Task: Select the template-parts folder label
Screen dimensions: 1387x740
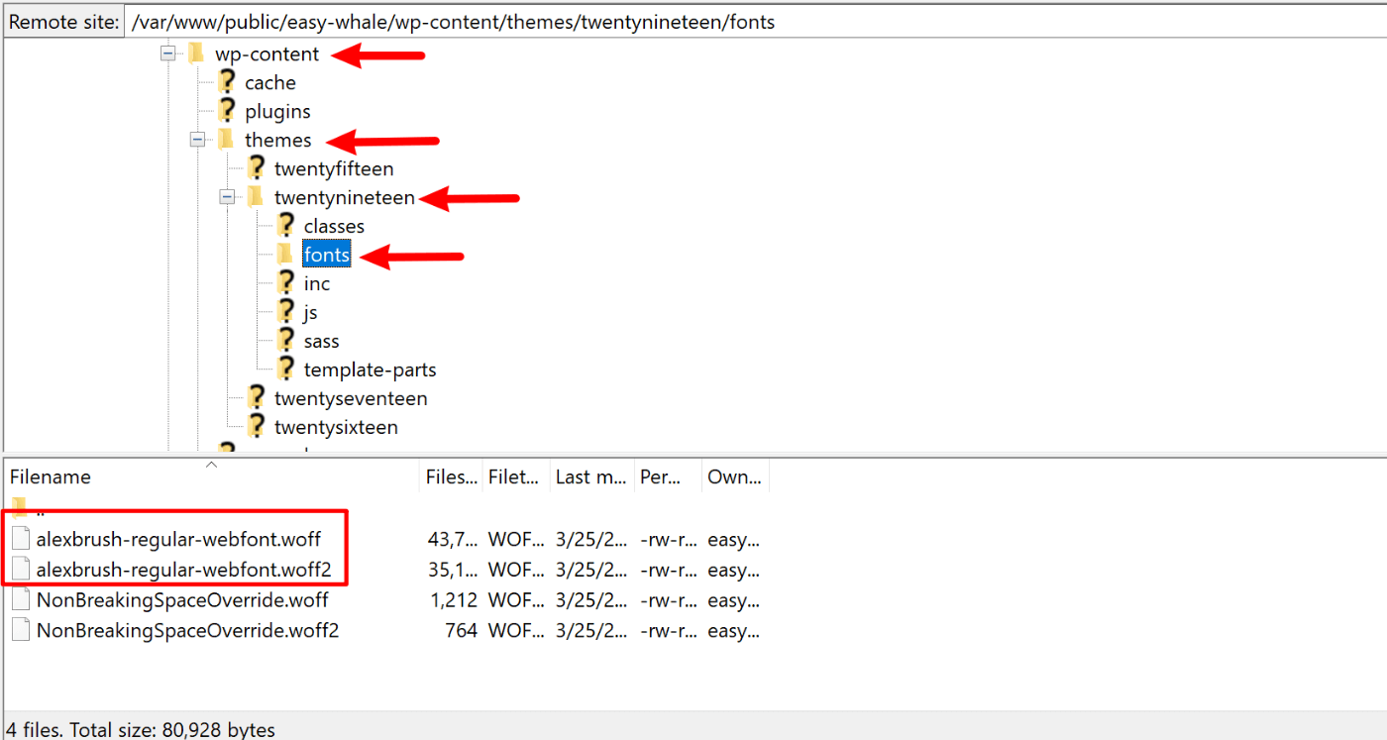Action: [370, 370]
